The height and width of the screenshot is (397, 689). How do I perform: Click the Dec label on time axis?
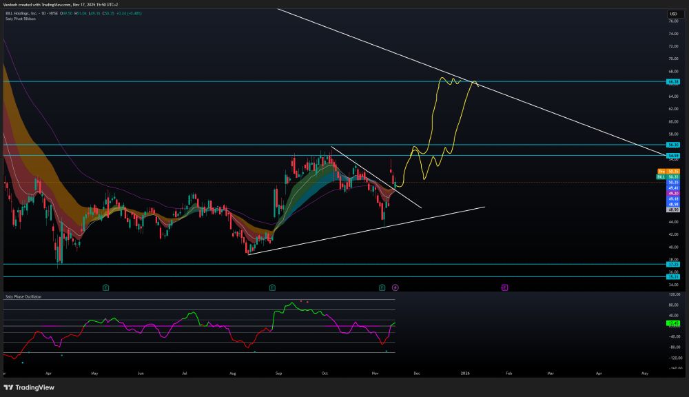click(x=417, y=374)
